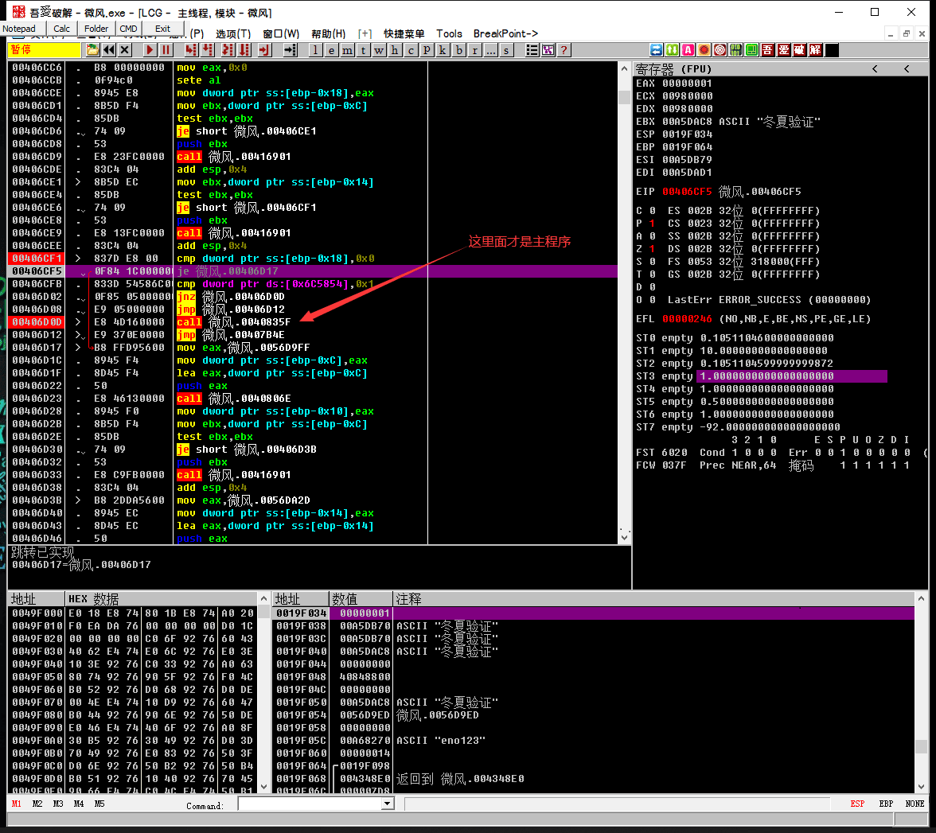
Task: Click the Step over toolbar icon
Action: 207,50
